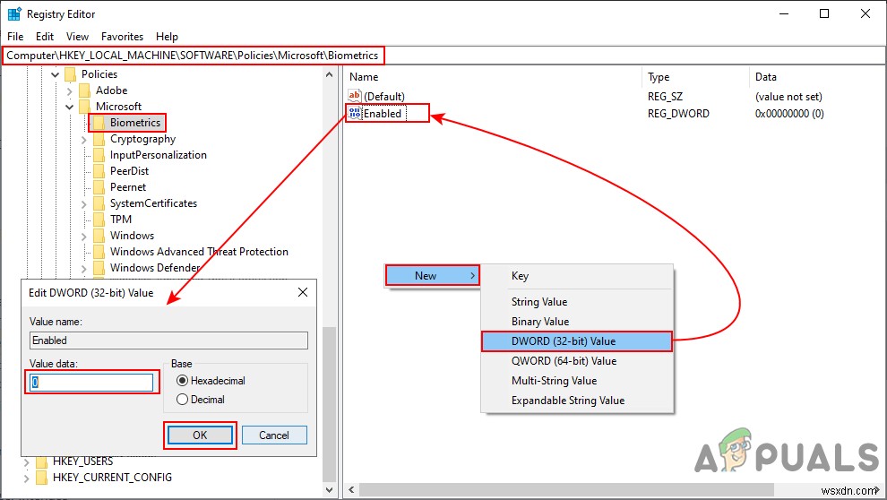This screenshot has width=887, height=500.
Task: Select the Hexadecimal base radio button
Action: [x=182, y=381]
